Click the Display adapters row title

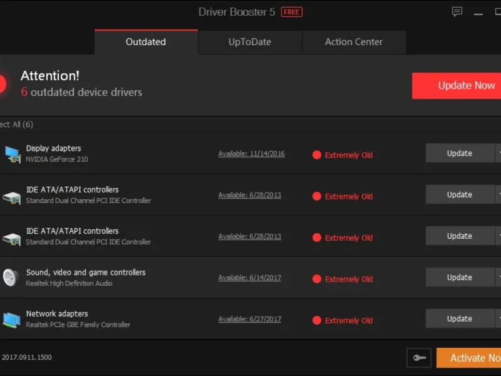(54, 149)
